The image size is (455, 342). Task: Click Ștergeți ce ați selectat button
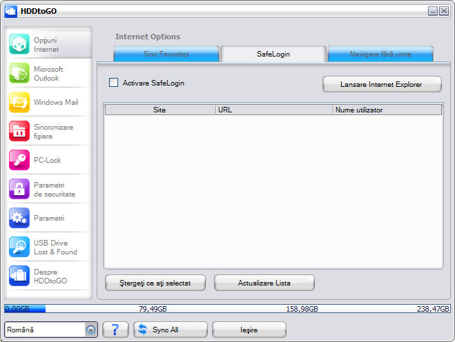155,283
